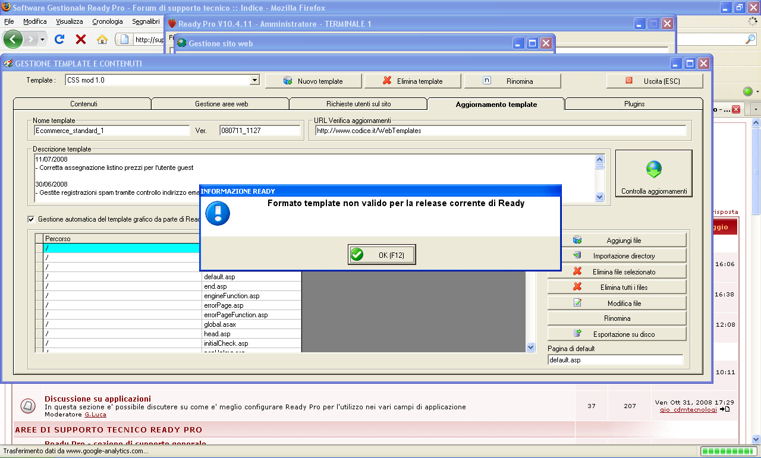Expand the Template combo box
The image size is (761, 458).
click(x=255, y=80)
